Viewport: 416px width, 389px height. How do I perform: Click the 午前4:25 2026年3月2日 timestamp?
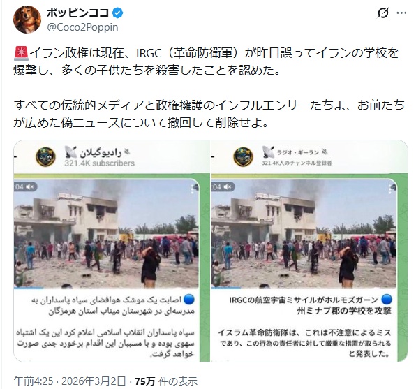coord(70,381)
